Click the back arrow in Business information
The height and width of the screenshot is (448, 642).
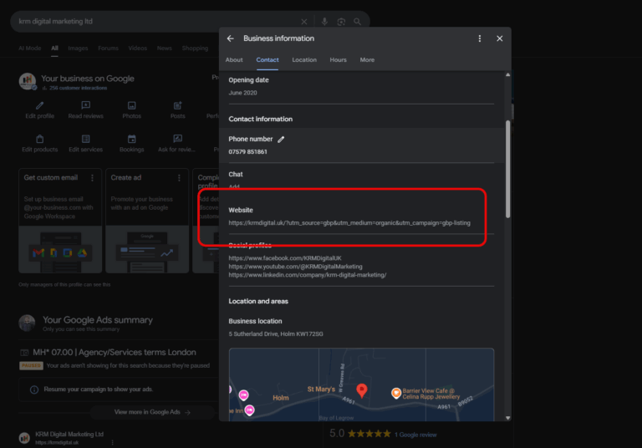(x=231, y=38)
